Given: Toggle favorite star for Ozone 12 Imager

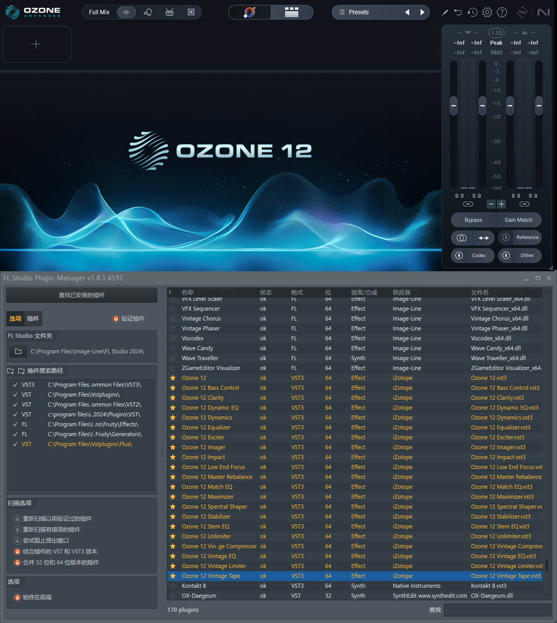Looking at the screenshot, I should [x=173, y=447].
